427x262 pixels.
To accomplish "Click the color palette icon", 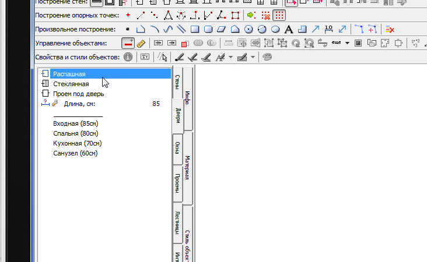I will 267,57.
